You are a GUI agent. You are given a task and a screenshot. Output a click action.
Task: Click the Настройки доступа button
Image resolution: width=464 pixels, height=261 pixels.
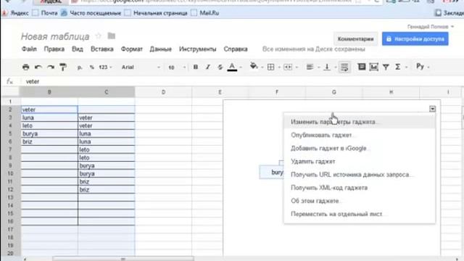point(415,39)
